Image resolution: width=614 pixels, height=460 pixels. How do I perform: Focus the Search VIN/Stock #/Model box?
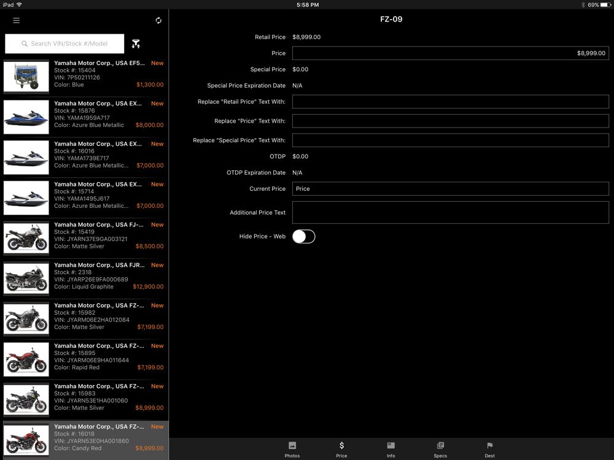[x=64, y=44]
